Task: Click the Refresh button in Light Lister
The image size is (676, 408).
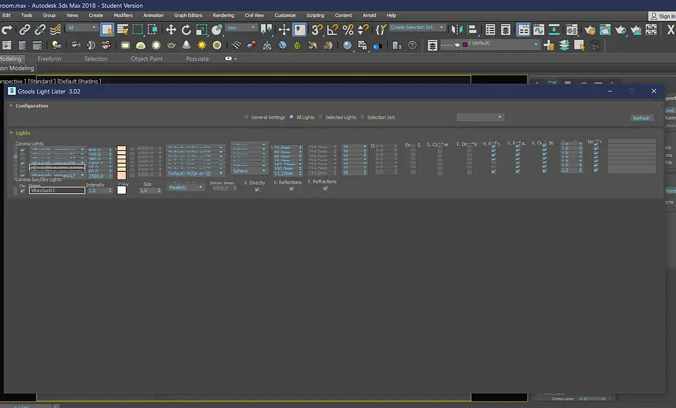Action: pyautogui.click(x=641, y=118)
